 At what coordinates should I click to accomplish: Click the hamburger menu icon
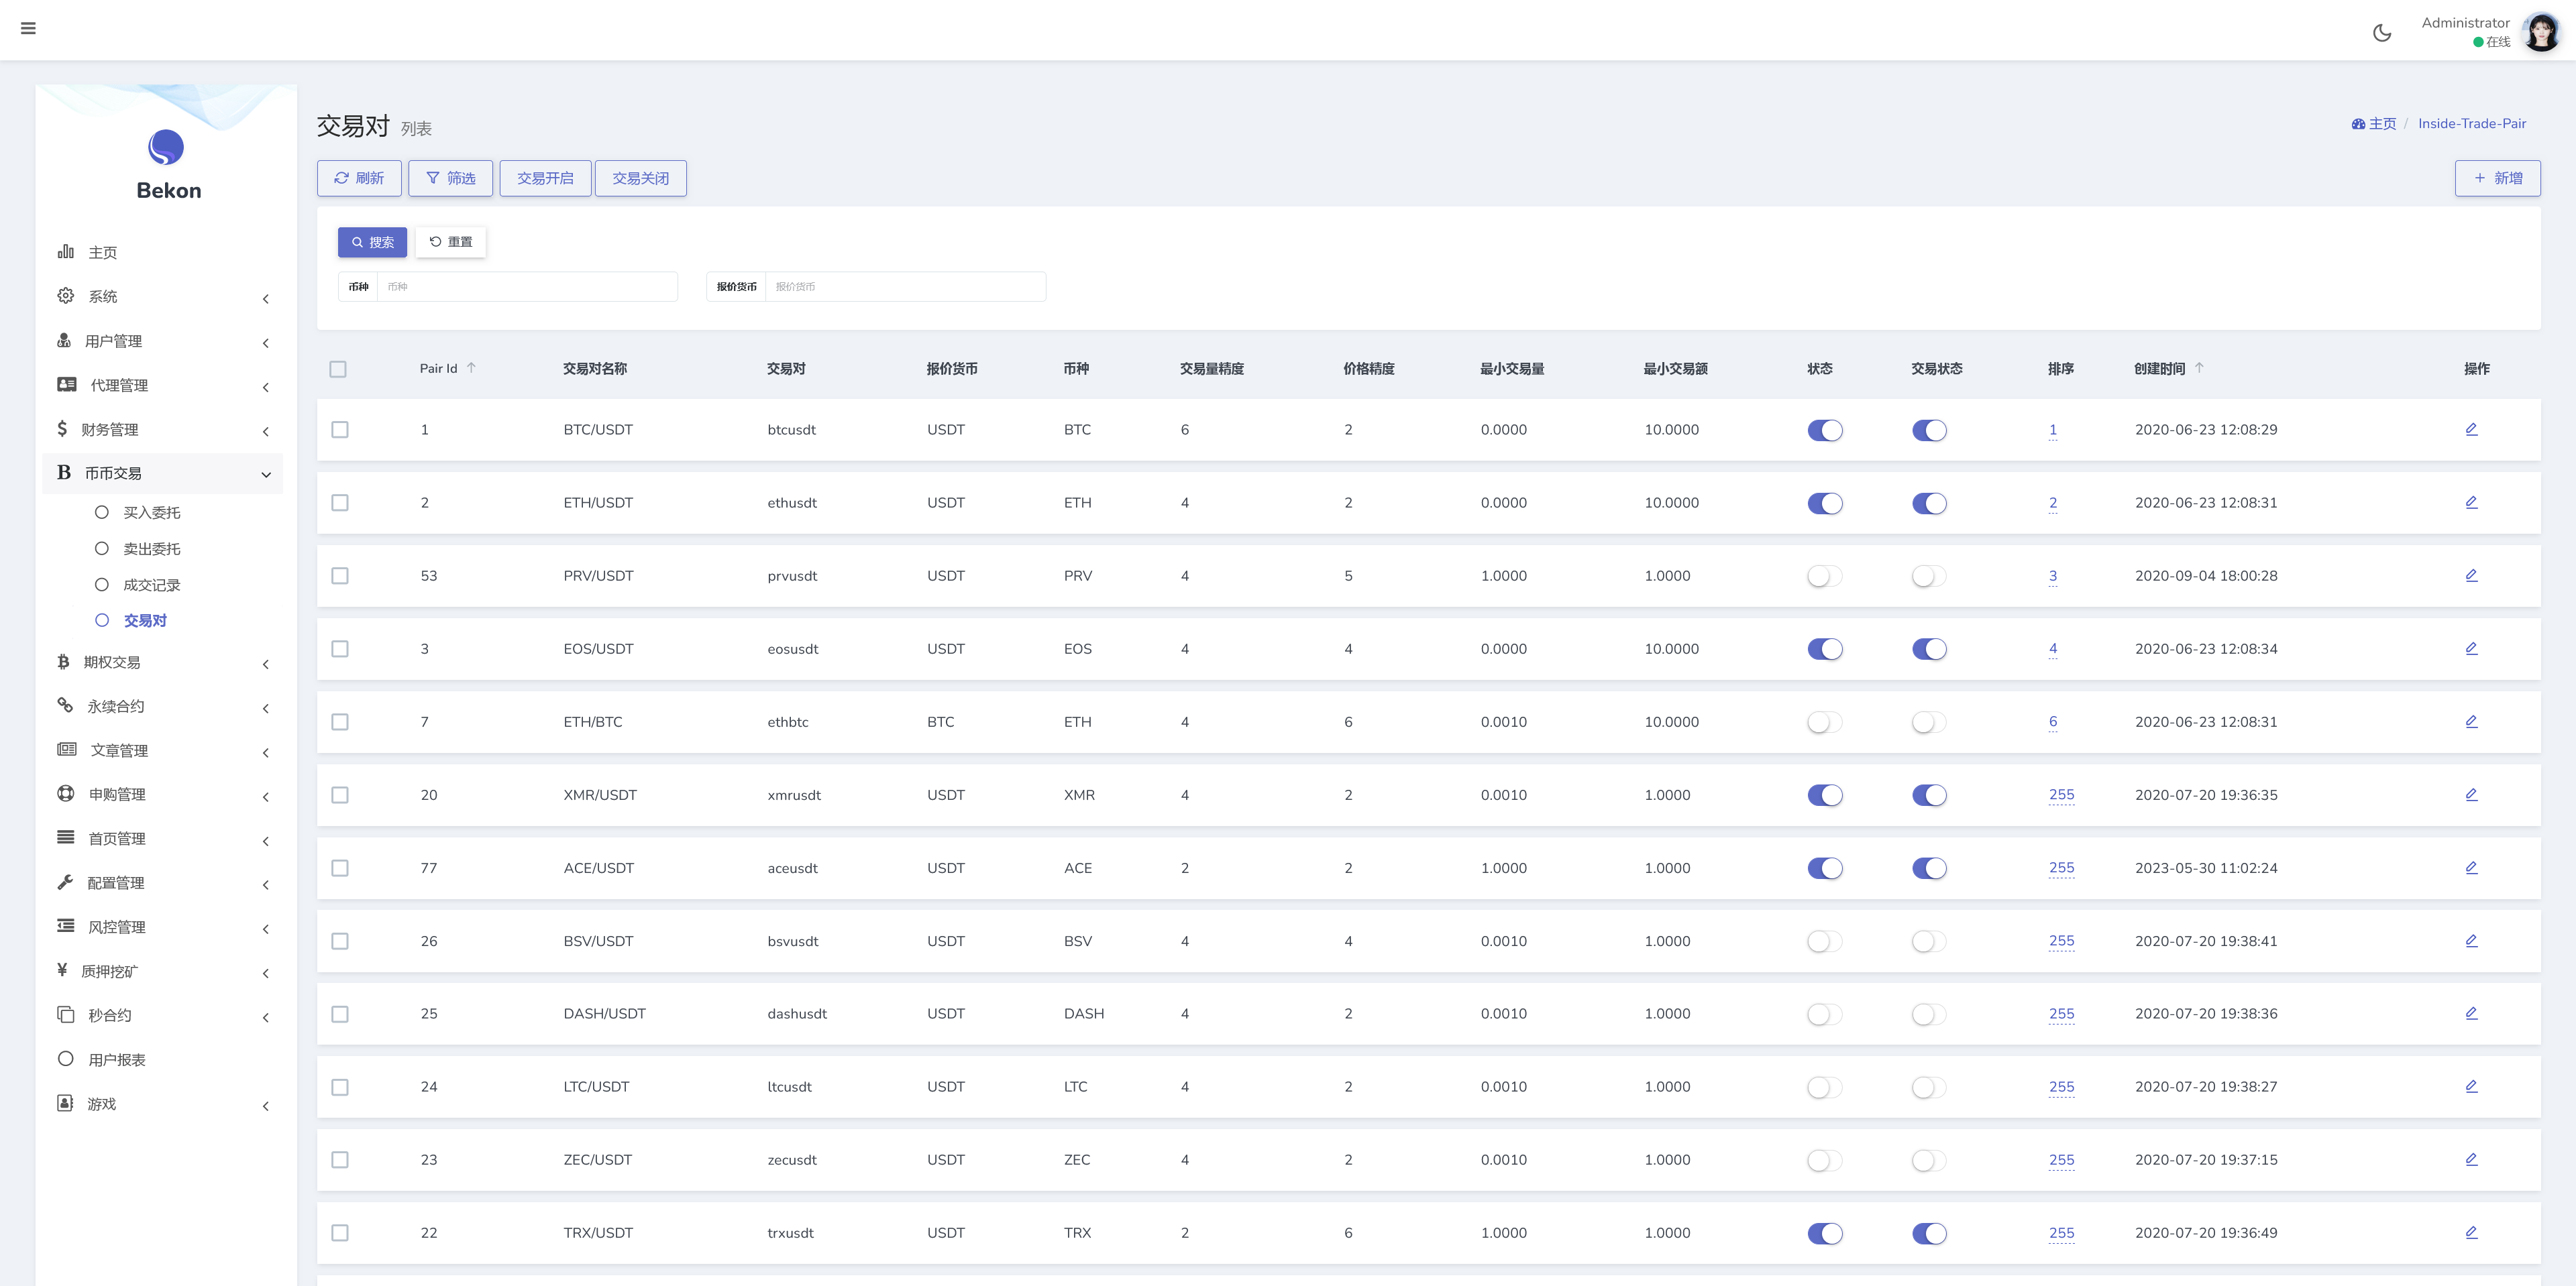coord(28,28)
